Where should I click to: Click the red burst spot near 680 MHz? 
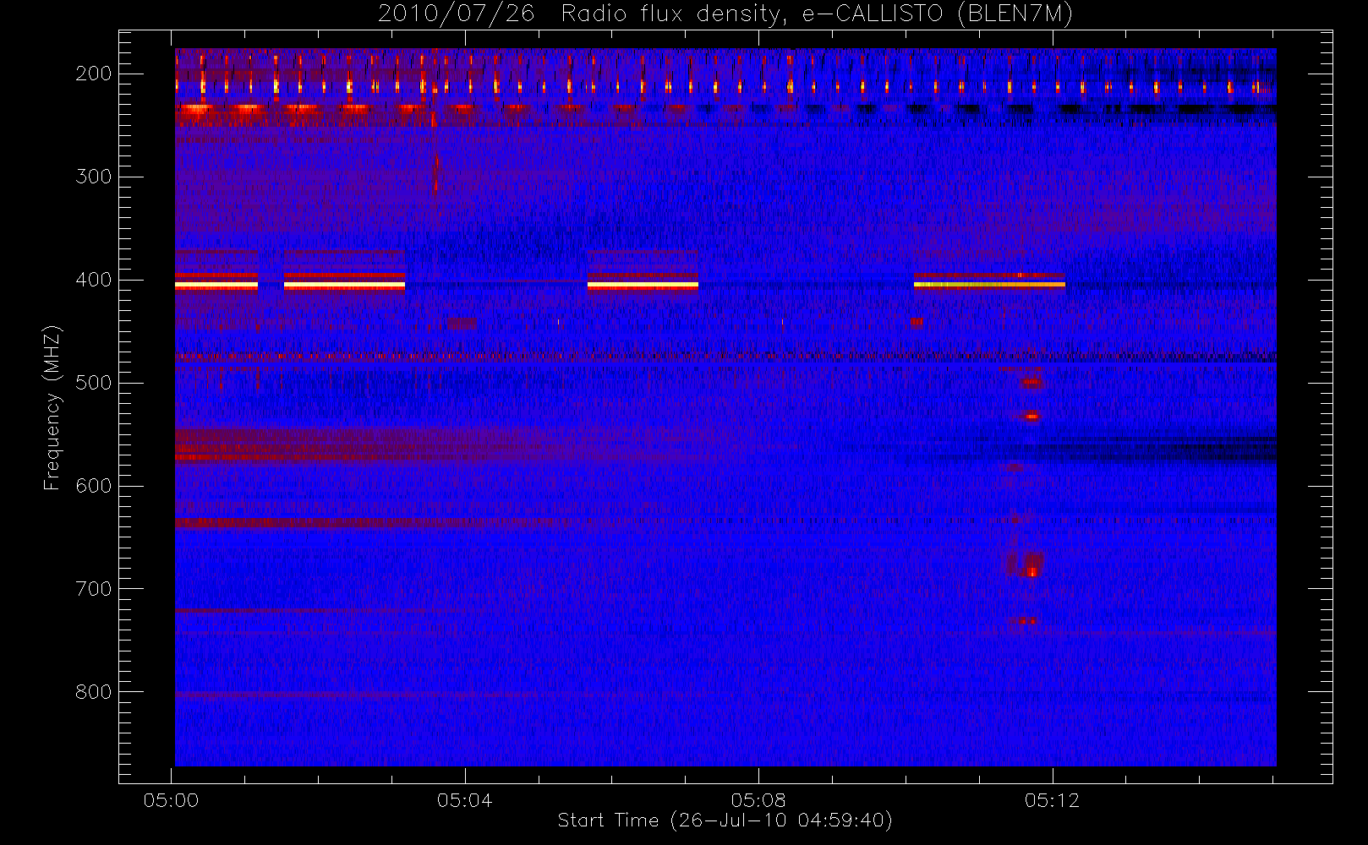click(x=1031, y=570)
